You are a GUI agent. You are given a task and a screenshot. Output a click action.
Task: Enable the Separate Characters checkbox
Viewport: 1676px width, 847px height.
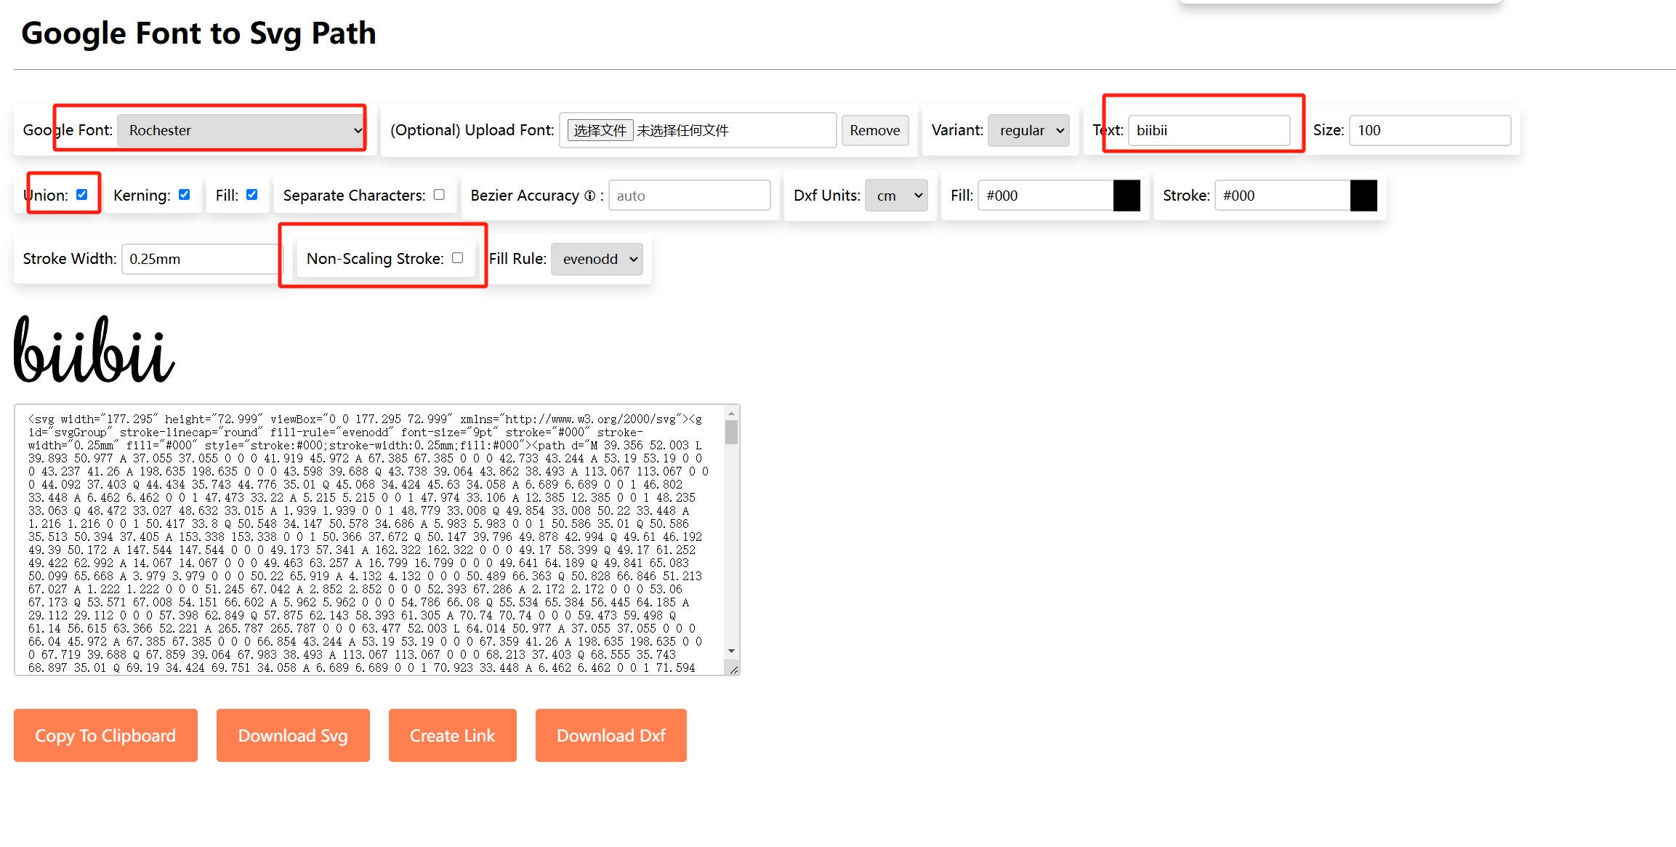[440, 195]
